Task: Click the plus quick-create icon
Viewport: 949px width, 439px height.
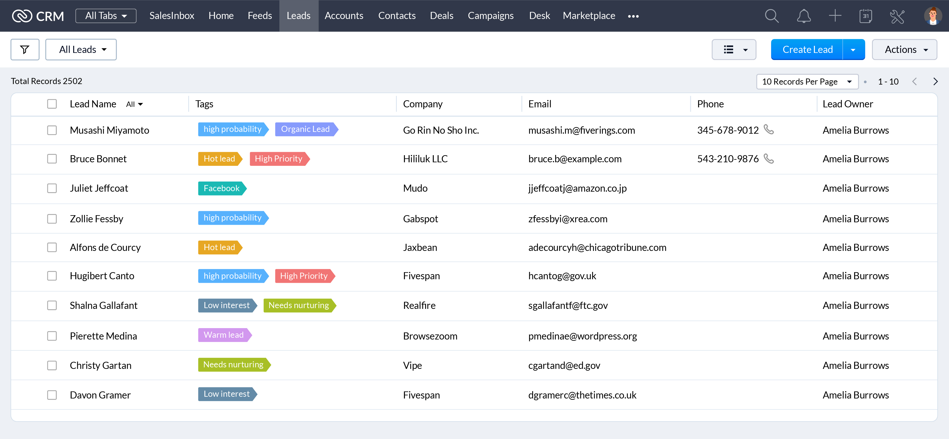Action: click(835, 16)
